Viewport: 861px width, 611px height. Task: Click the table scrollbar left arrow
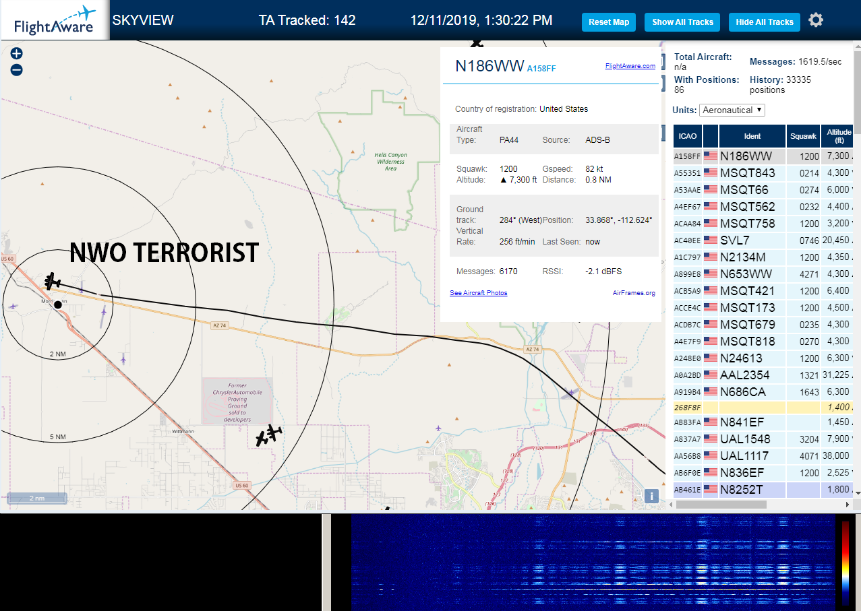point(672,505)
